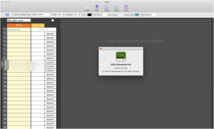Click the SELECT button in row 15

tap(50, 87)
